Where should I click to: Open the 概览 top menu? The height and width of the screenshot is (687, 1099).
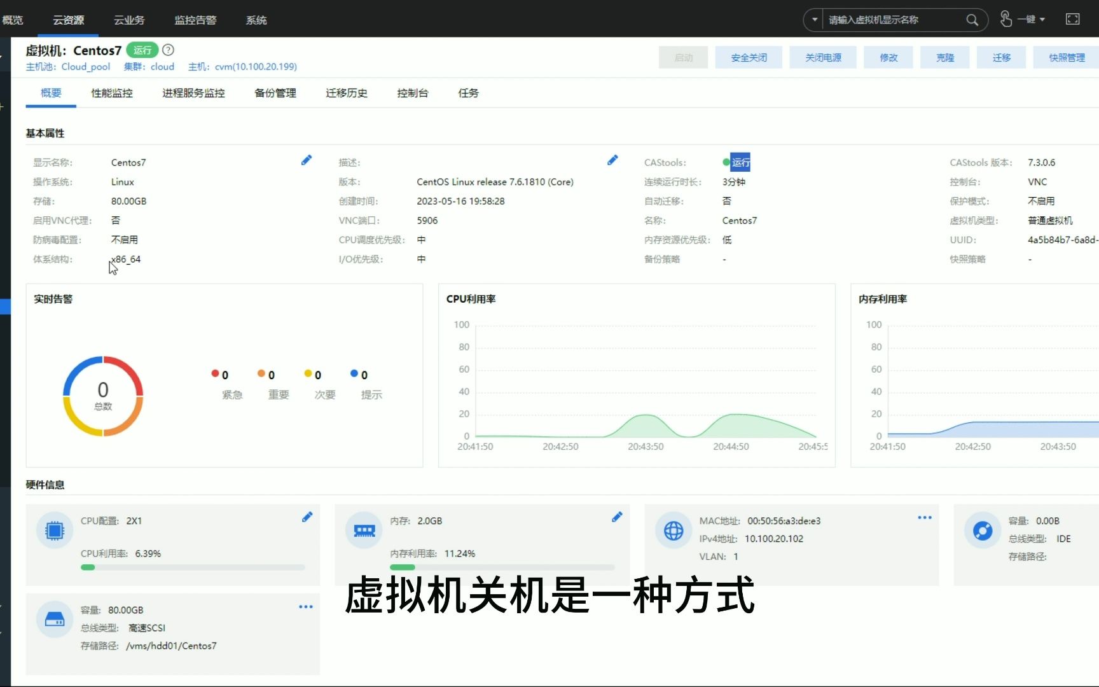(12, 20)
